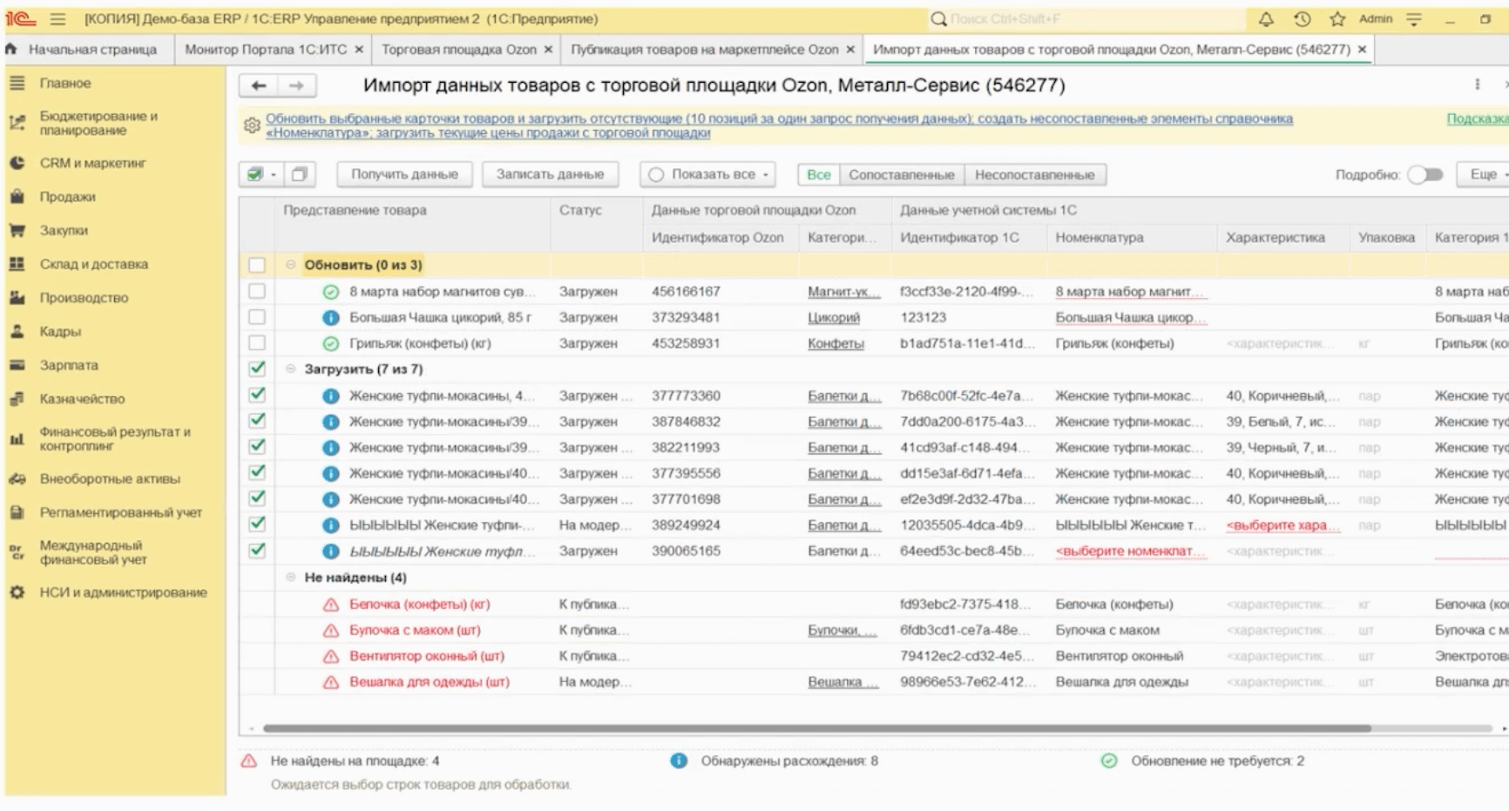The width and height of the screenshot is (1509, 811).
Task: Select the Все filter button
Action: pos(819,175)
